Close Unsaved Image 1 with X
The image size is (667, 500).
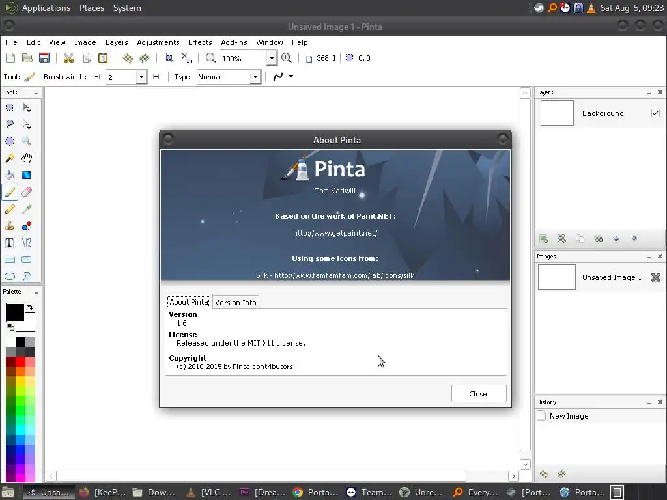[655, 277]
